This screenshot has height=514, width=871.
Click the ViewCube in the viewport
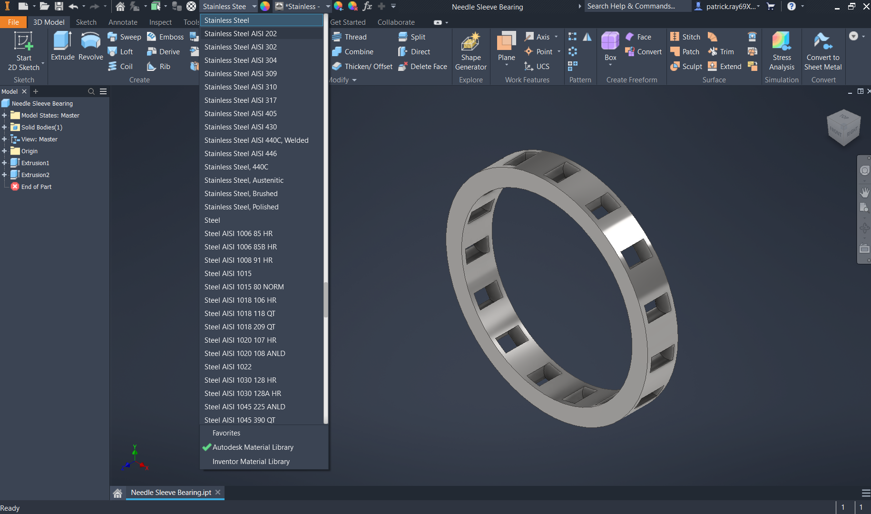point(844,128)
